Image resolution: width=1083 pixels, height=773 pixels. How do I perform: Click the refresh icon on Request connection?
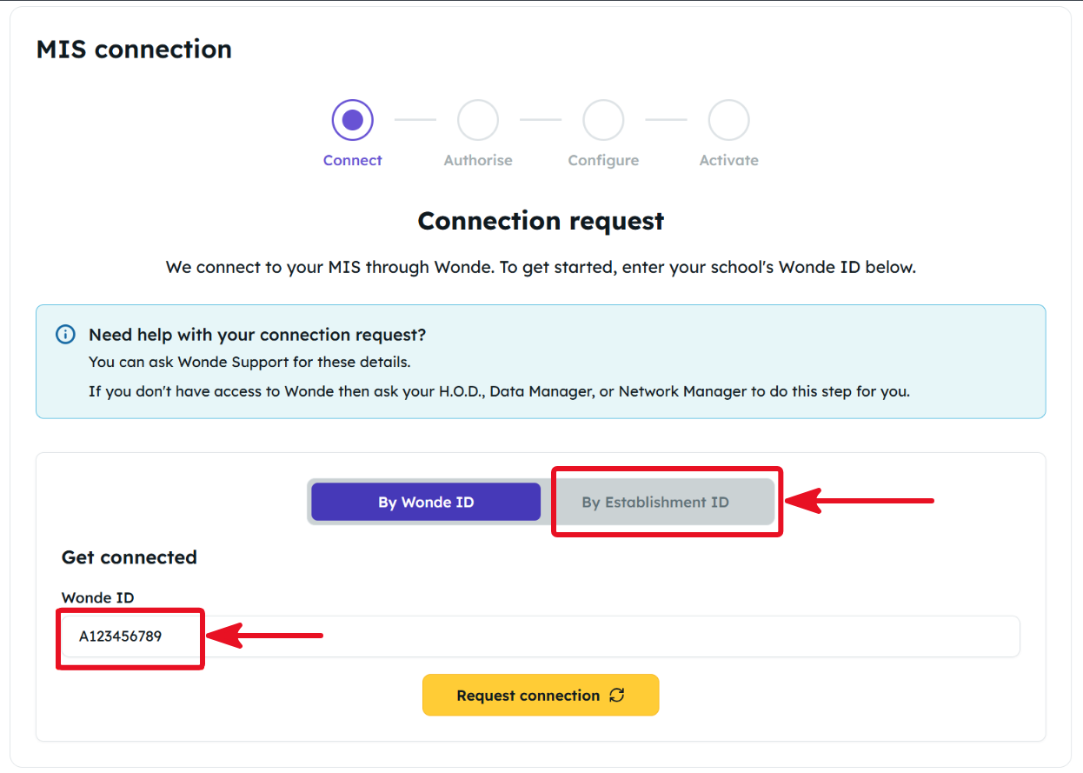(617, 695)
